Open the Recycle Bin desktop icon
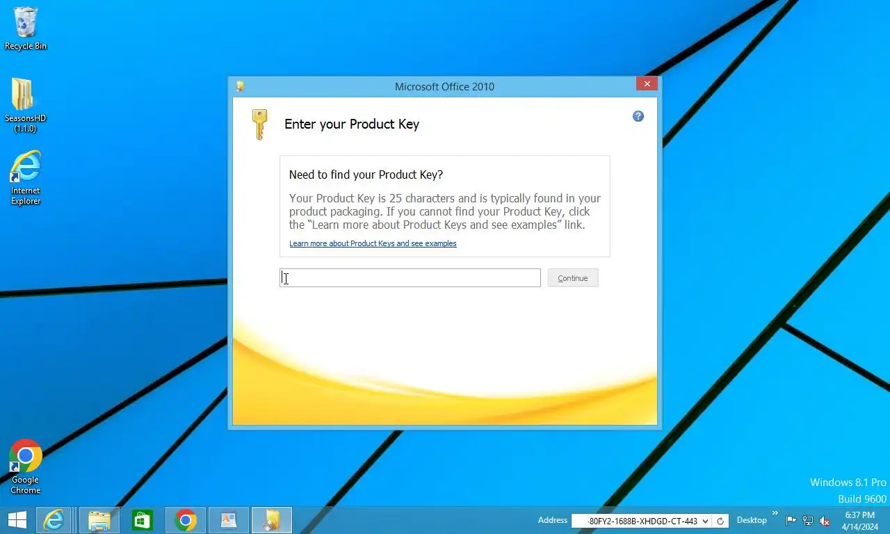Screen dimensions: 890x534 26,29
